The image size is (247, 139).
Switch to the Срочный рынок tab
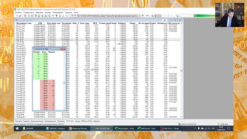(x=50, y=121)
